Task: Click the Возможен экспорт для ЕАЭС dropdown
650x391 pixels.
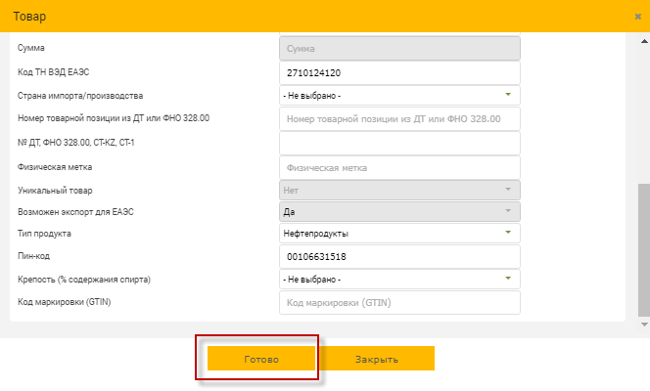Action: 399,211
